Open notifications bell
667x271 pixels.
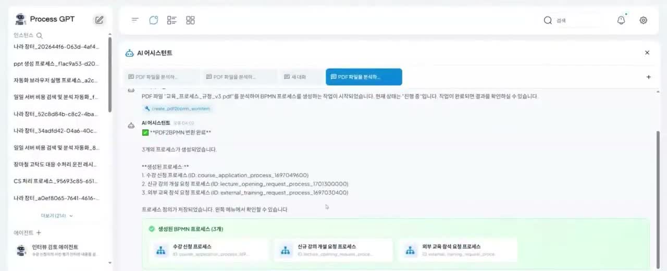[621, 20]
